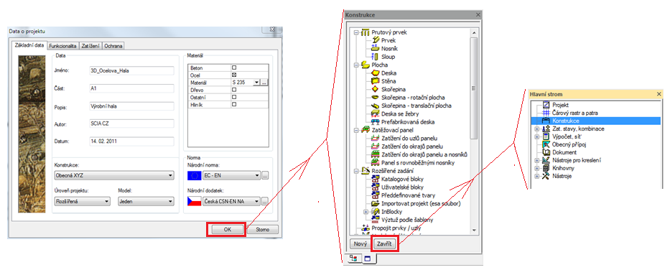Open the Úroveň projektu dropdown

pos(82,201)
